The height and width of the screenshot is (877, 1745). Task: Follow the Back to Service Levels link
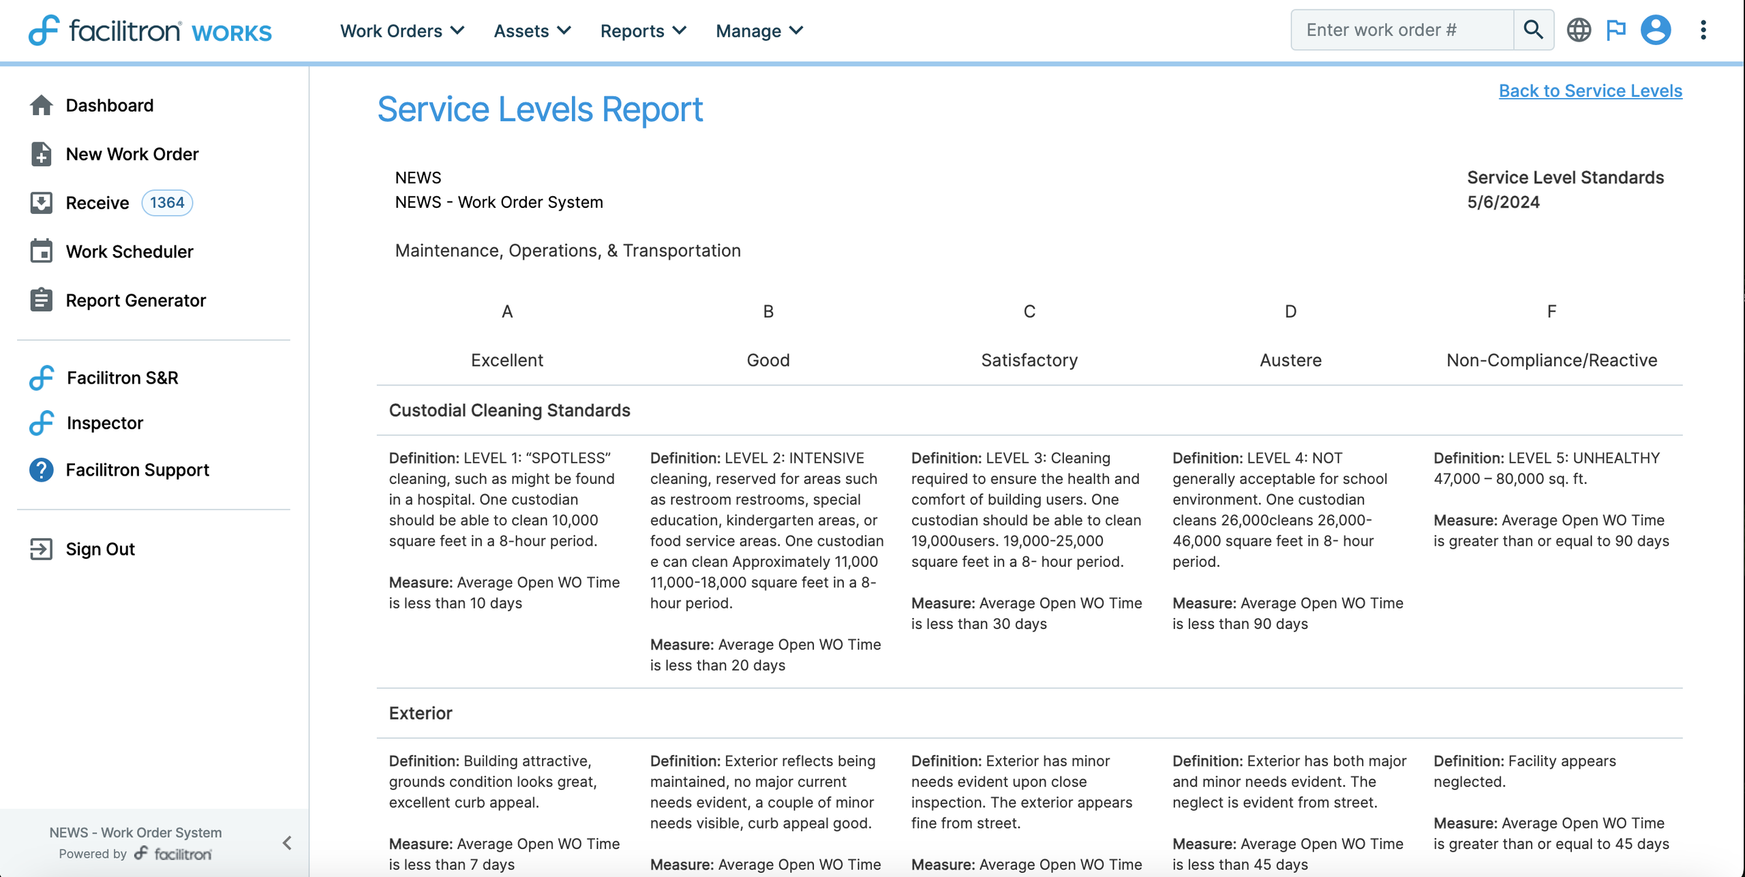pos(1590,91)
